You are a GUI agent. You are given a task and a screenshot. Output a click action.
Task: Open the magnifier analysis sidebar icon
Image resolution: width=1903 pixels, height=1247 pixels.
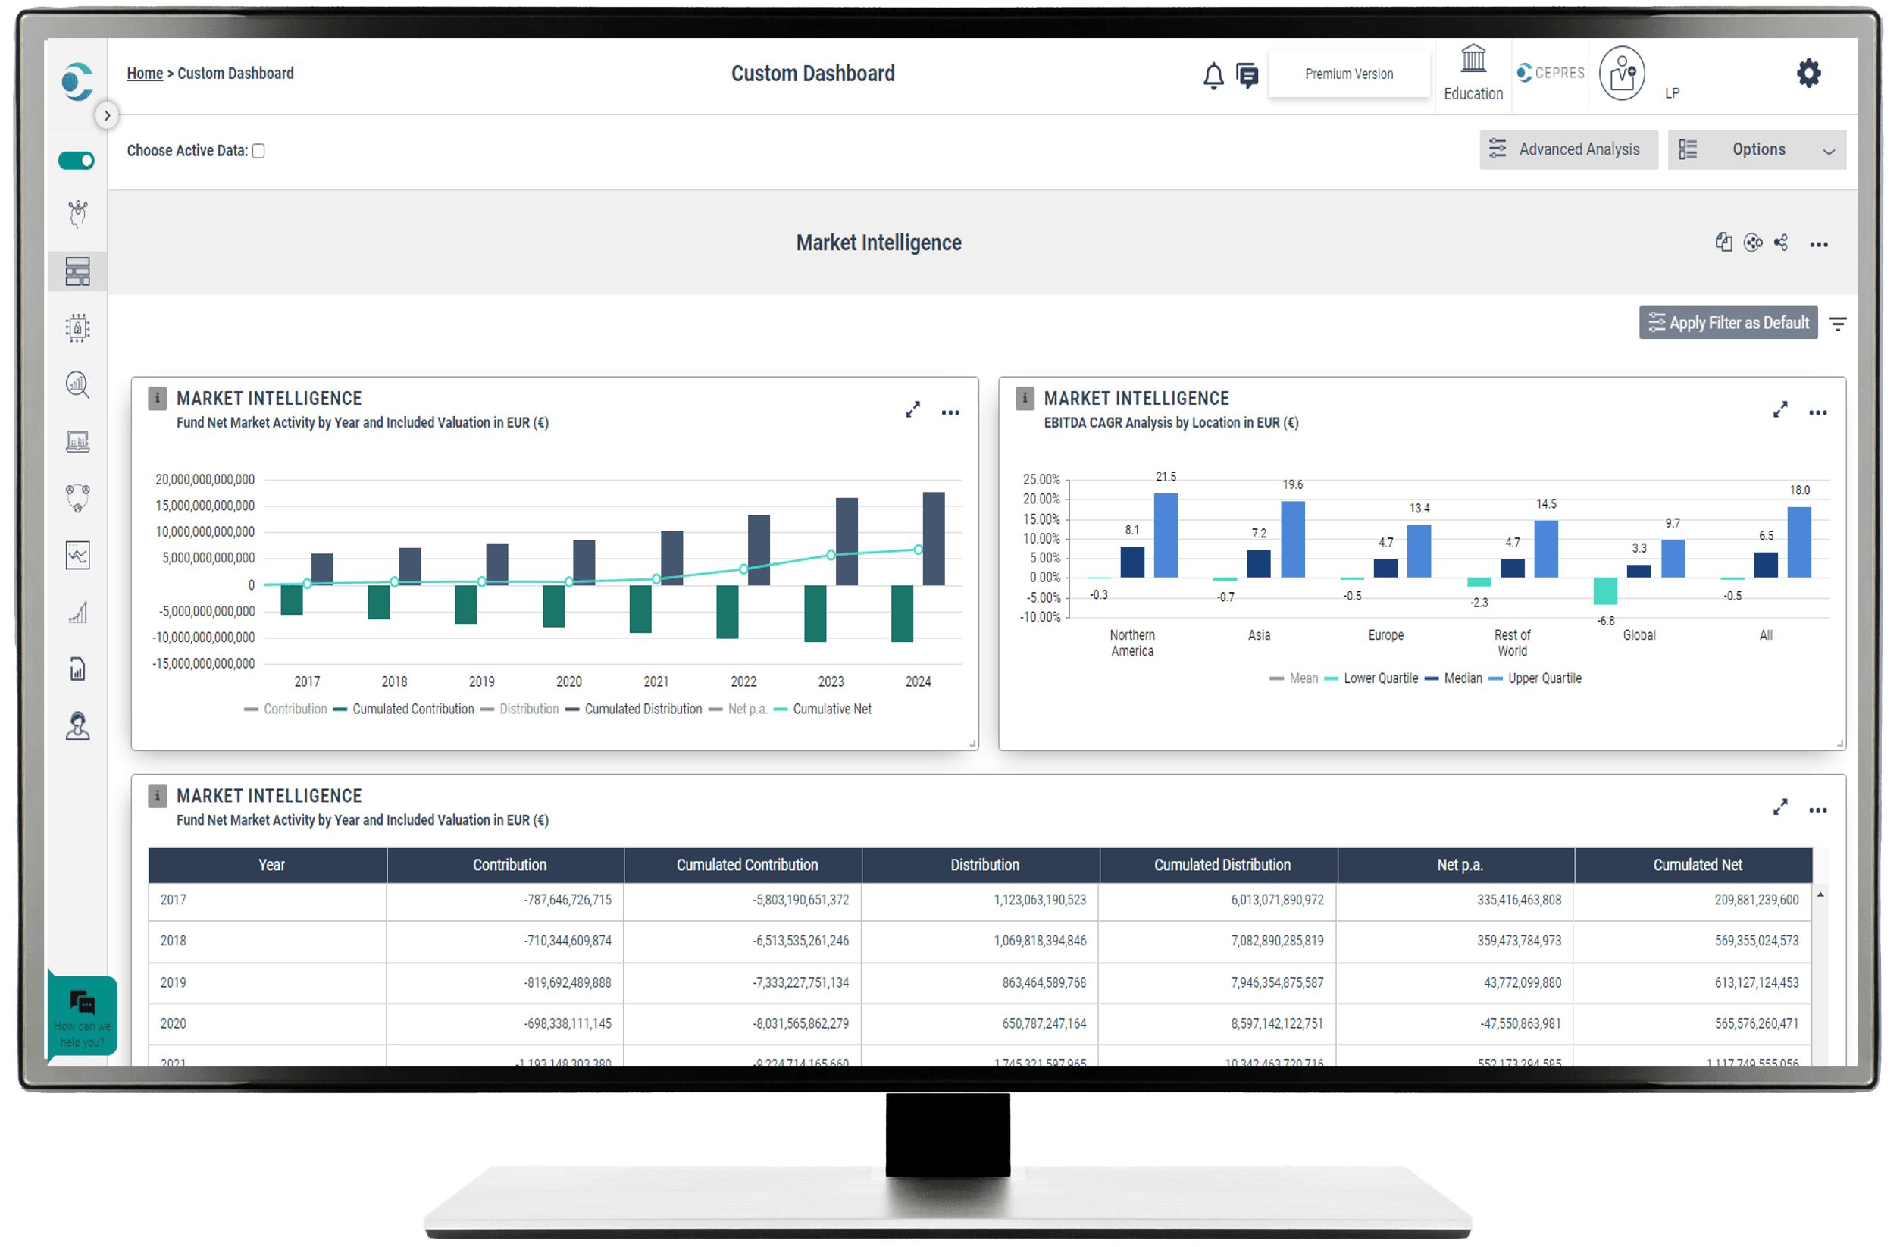tap(77, 385)
